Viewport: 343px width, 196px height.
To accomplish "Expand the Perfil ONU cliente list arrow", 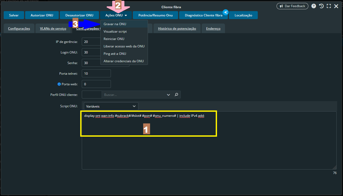I will pos(168,95).
